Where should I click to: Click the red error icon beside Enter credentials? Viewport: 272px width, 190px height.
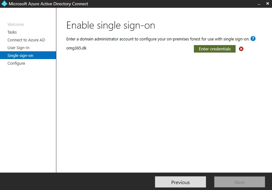tap(241, 49)
